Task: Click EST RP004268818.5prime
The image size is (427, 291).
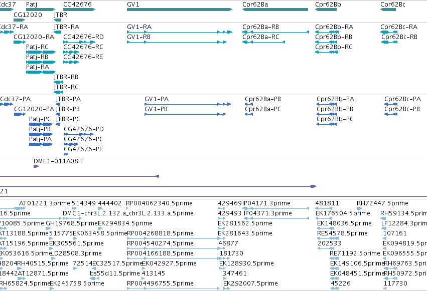Action: pyautogui.click(x=173, y=238)
